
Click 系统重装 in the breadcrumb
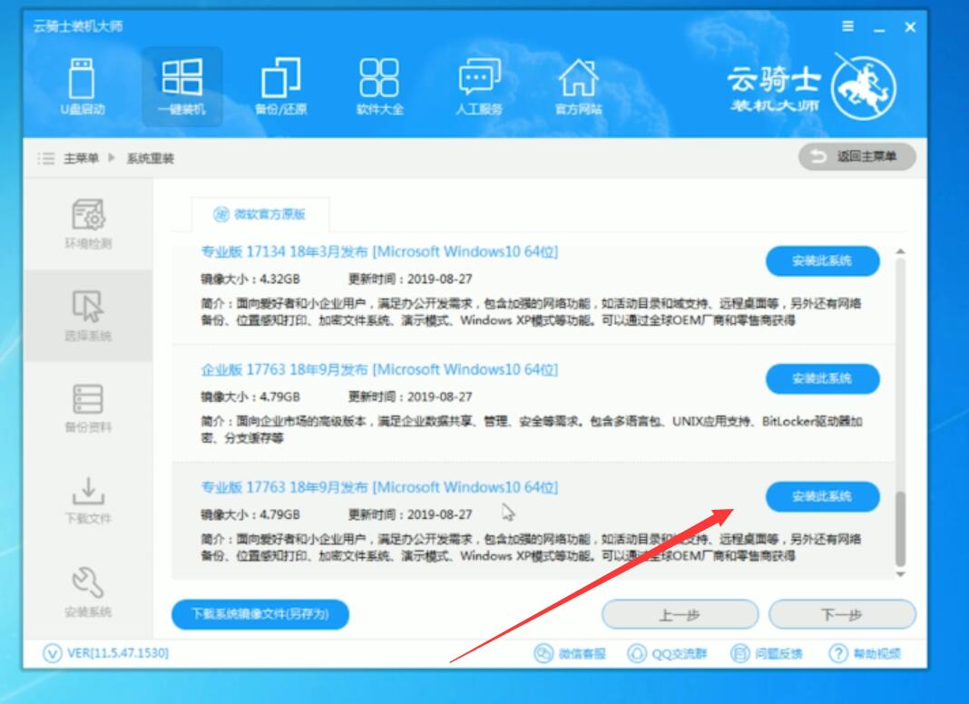click(151, 159)
